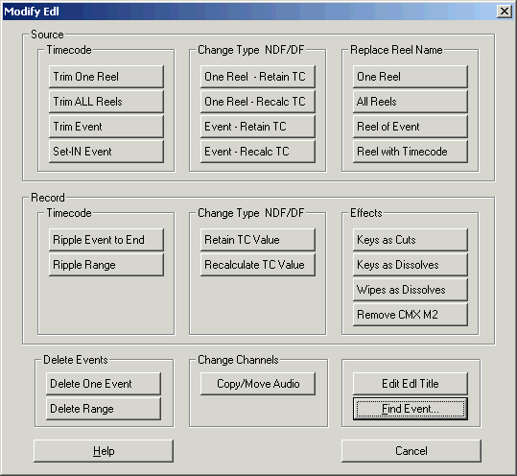The height and width of the screenshot is (476, 517).
Task: Open Copy/Move Audio channel dialog
Action: pos(258,384)
